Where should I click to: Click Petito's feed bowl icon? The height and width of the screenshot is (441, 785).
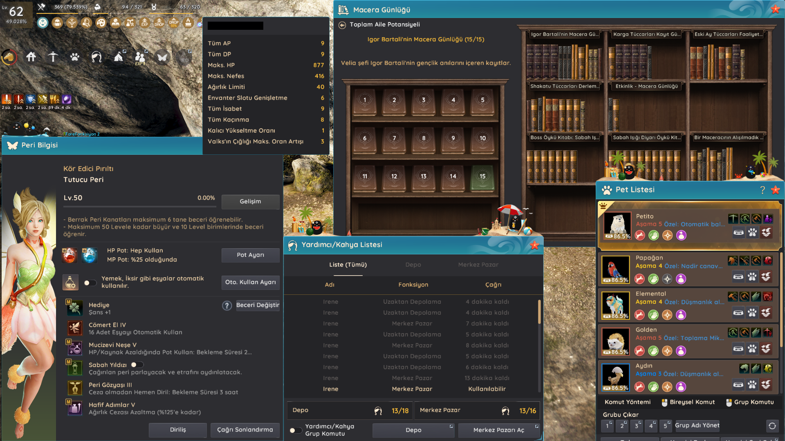738,232
